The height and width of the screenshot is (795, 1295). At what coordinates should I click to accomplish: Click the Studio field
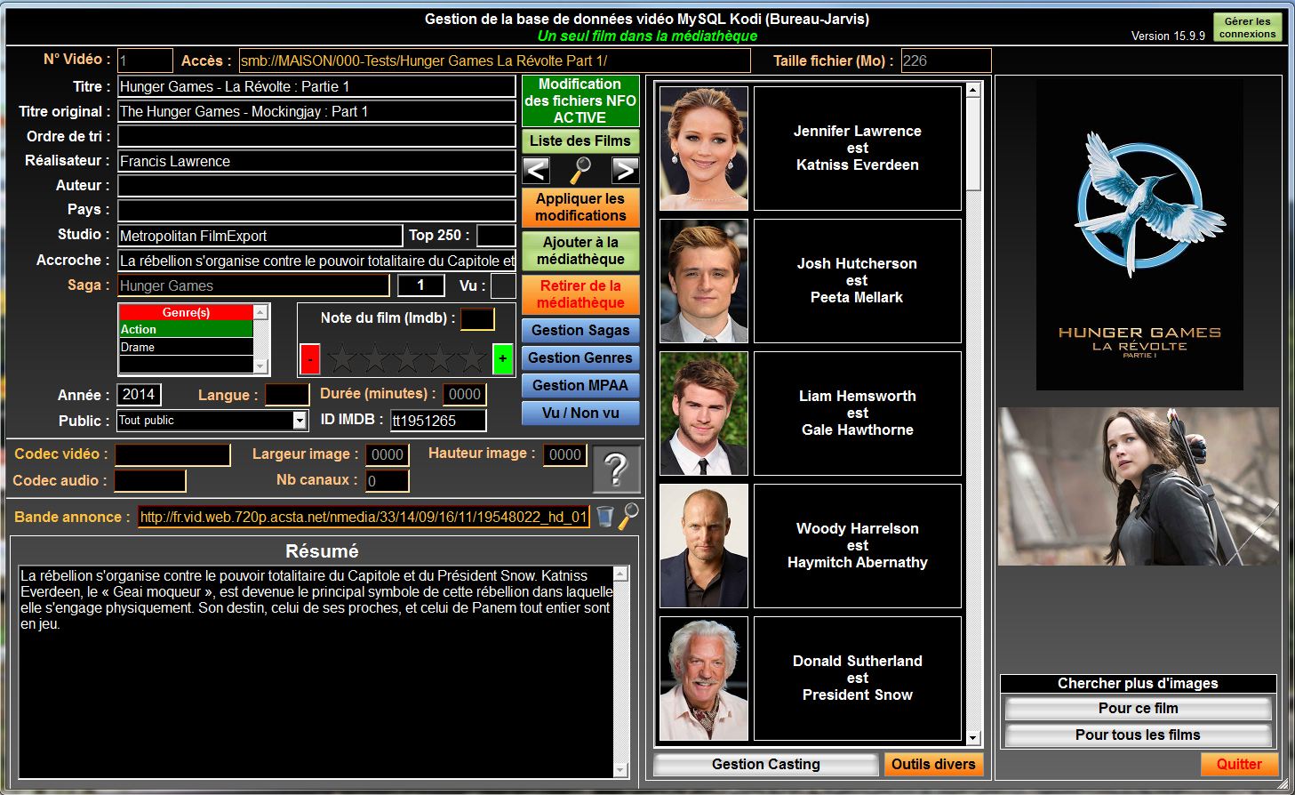point(260,236)
